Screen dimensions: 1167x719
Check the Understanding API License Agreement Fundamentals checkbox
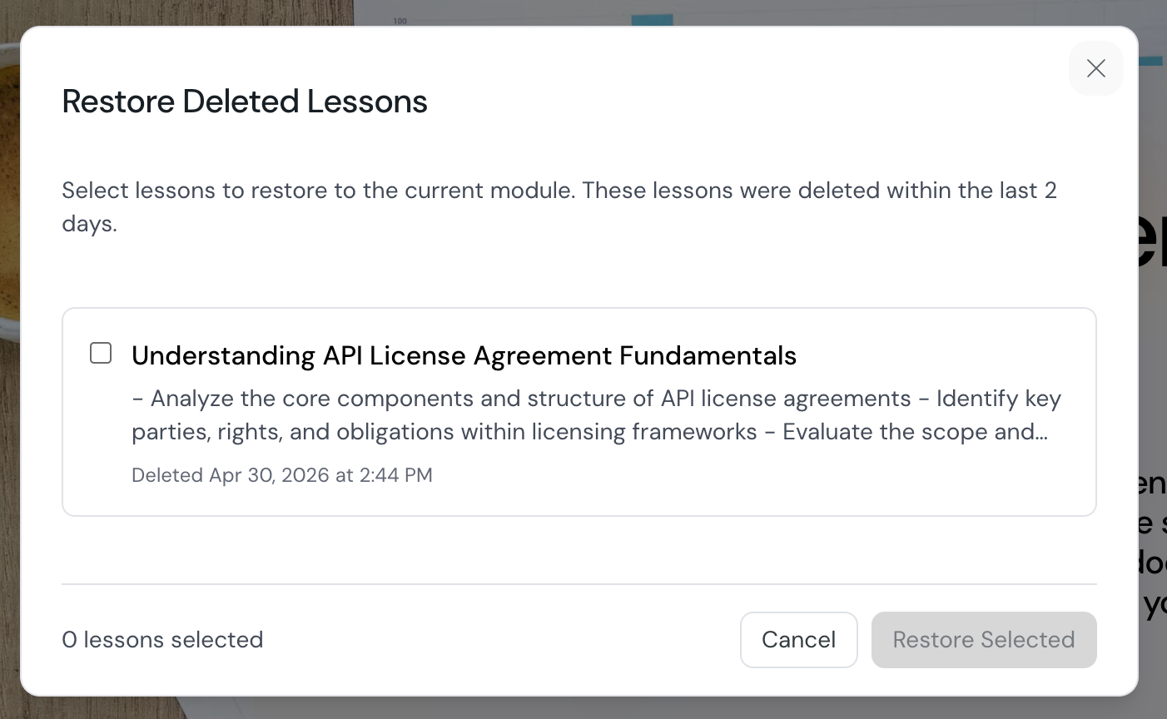tap(101, 353)
